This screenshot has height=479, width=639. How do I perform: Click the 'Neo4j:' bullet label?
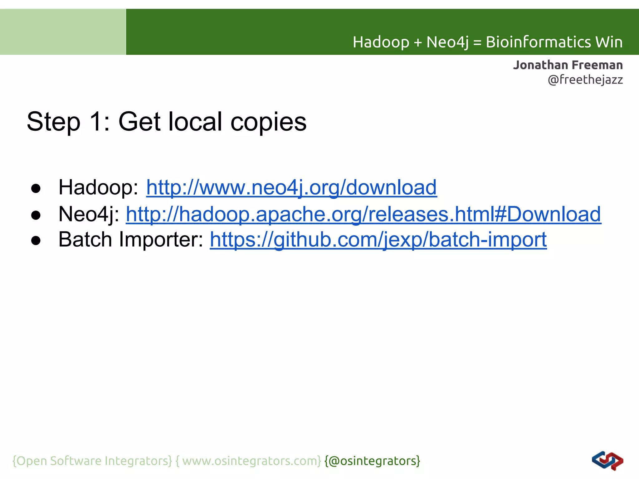point(89,215)
